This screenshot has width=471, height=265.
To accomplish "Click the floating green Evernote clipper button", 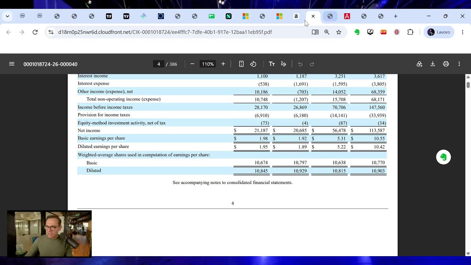I will [443, 157].
